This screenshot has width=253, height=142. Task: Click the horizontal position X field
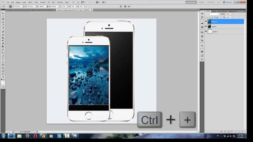click(18, 6)
